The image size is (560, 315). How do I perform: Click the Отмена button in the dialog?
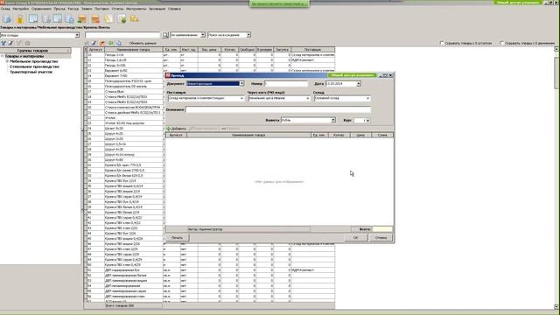tap(381, 237)
